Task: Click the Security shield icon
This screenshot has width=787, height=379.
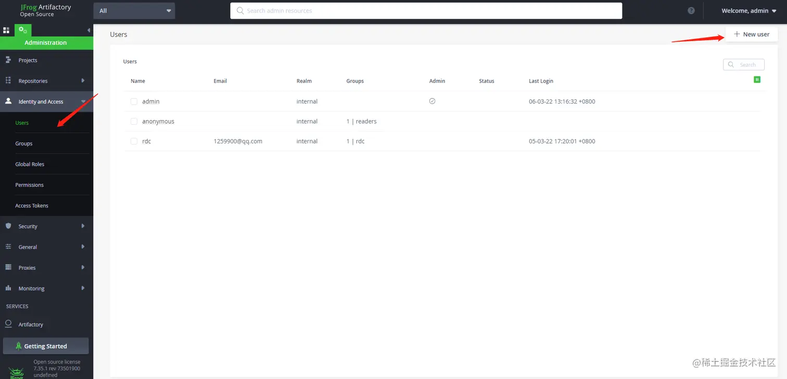Action: pos(8,226)
